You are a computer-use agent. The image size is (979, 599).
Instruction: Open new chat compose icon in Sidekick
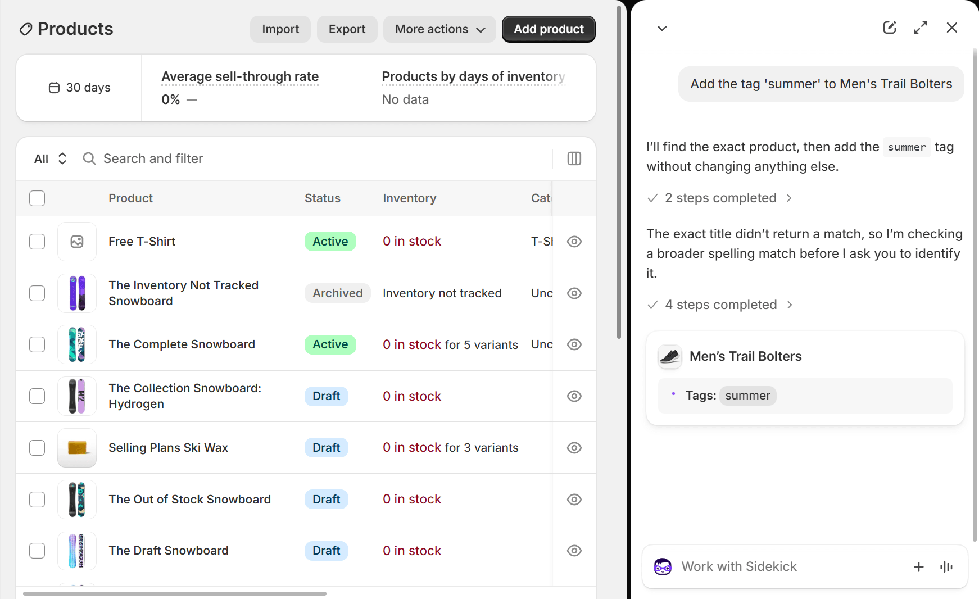click(x=889, y=28)
